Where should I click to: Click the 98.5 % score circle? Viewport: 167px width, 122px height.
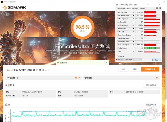coord(82,28)
